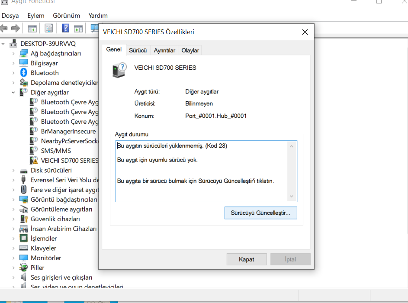Screen dimensions: 408x303
Task: Open the Görünüm menu
Action: pos(66,16)
